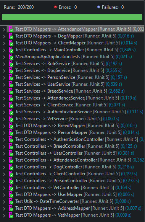Image resolution: width=145 pixels, height=222 pixels.
Task: Select Test Services -> PersonService entry
Action: [71, 77]
